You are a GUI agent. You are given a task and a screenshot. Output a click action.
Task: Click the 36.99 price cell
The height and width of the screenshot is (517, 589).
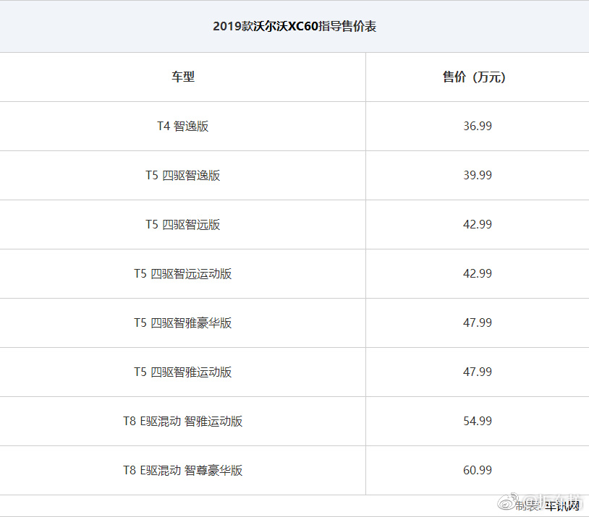(x=478, y=126)
